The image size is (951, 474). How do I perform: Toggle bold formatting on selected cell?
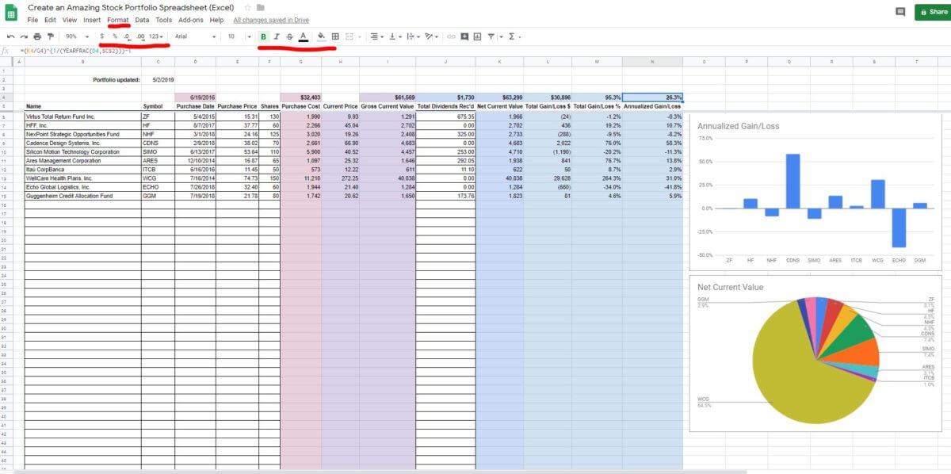point(262,36)
